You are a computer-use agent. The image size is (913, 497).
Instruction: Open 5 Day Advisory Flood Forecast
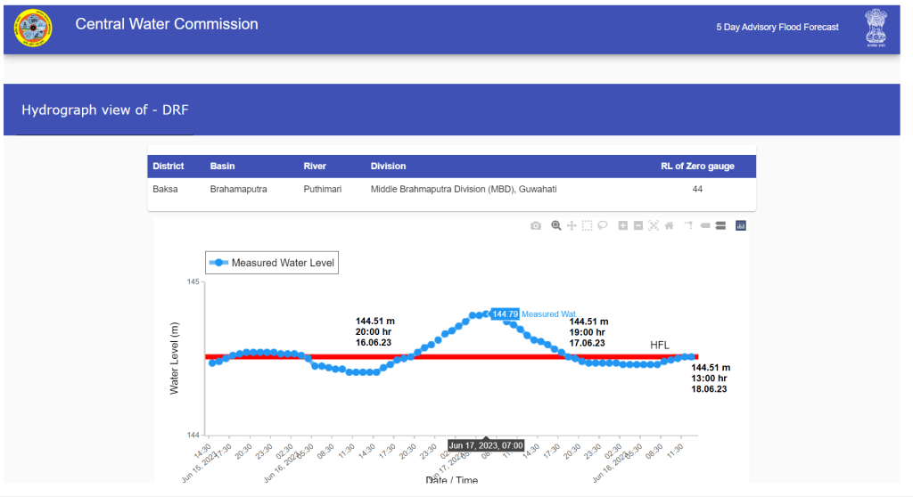click(x=777, y=28)
